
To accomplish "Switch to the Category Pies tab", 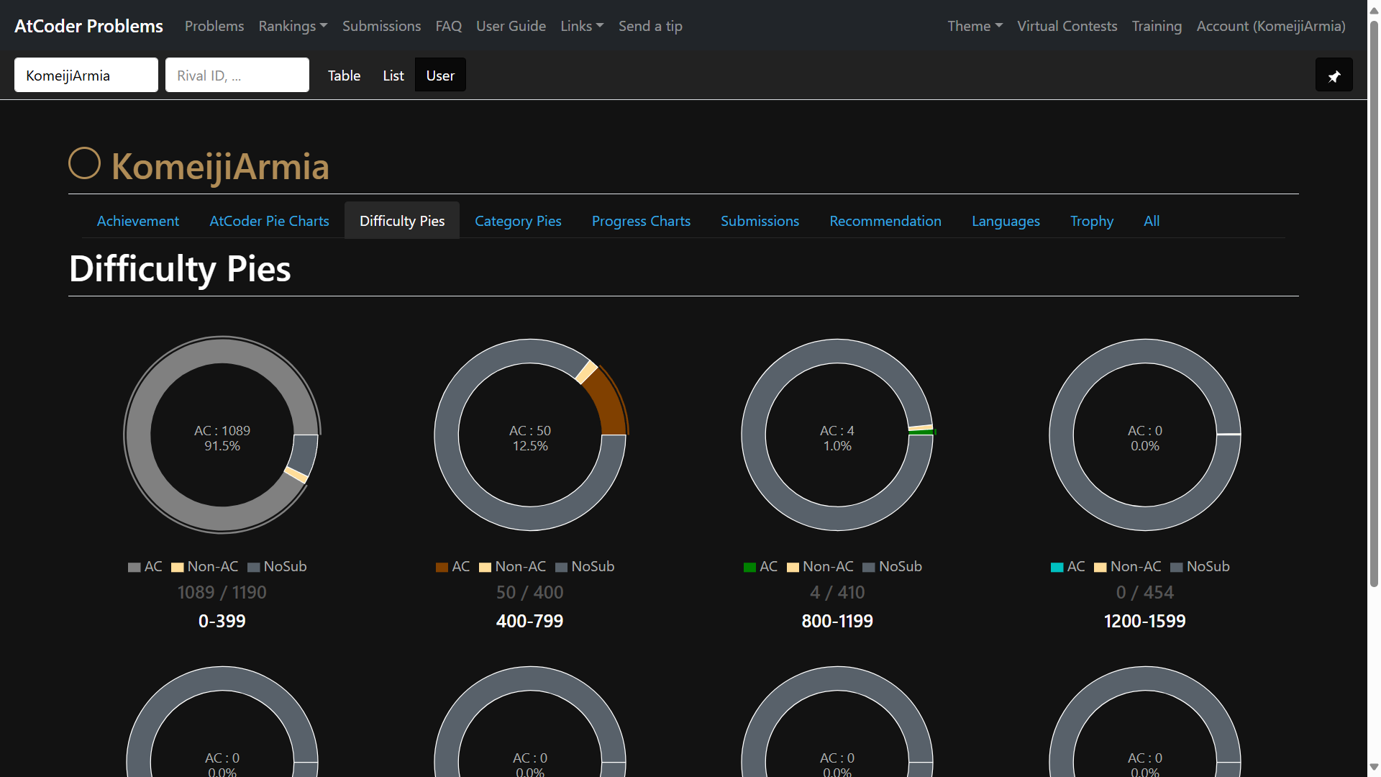I will (518, 221).
